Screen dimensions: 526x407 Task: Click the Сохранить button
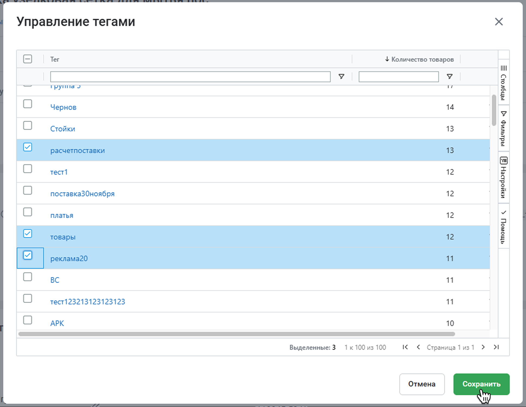(481, 384)
